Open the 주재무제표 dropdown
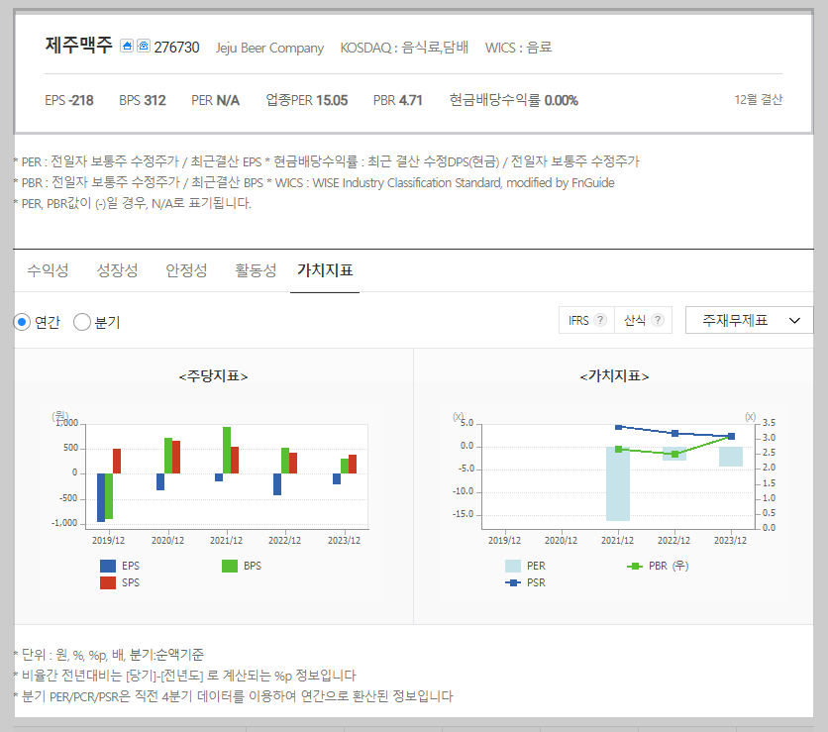This screenshot has width=828, height=732. coord(749,320)
